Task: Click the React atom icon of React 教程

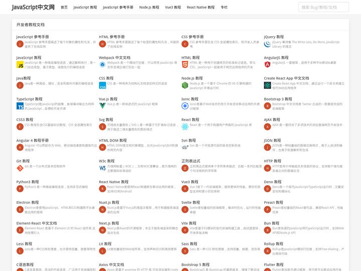Action: coord(185,126)
